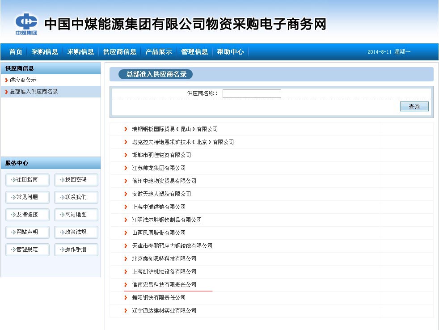Click the date text 2014-8-11 星期一
Image resolution: width=439 pixels, height=330 pixels.
389,52
